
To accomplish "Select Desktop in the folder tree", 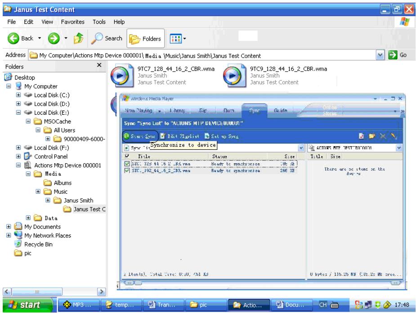I will [25, 77].
